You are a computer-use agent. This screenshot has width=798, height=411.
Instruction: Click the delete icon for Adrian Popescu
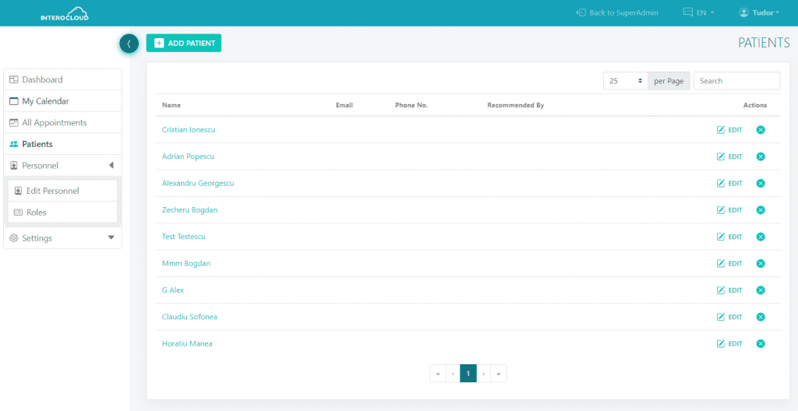pyautogui.click(x=761, y=156)
